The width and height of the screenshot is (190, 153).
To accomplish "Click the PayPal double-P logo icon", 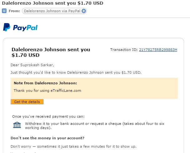I will tap(7, 27).
